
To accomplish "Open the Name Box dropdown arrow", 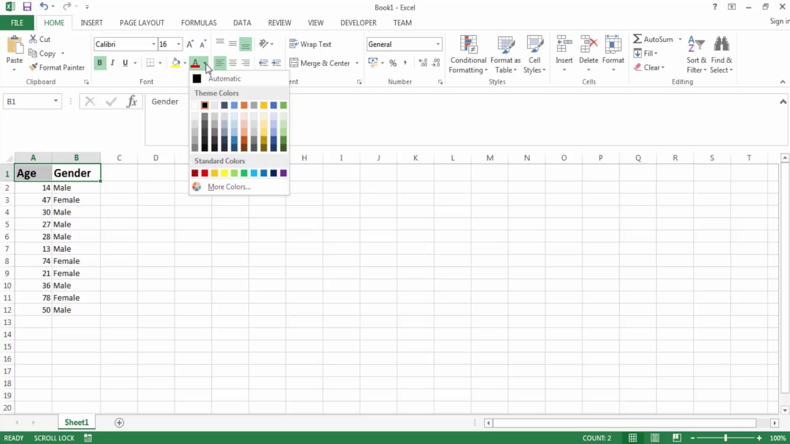I will click(x=56, y=102).
